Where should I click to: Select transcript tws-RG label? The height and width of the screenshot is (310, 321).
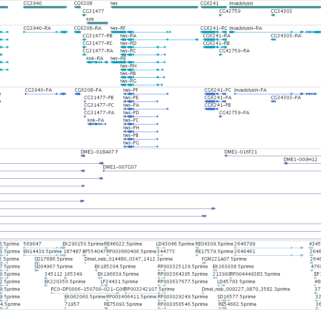tap(128, 81)
